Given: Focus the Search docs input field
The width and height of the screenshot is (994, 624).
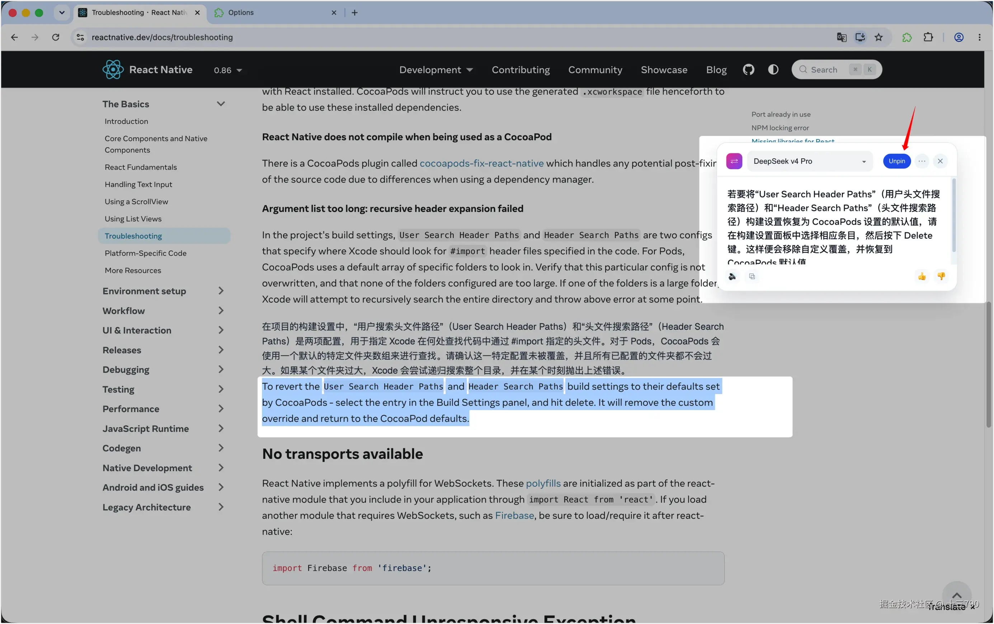Looking at the screenshot, I should [x=837, y=70].
